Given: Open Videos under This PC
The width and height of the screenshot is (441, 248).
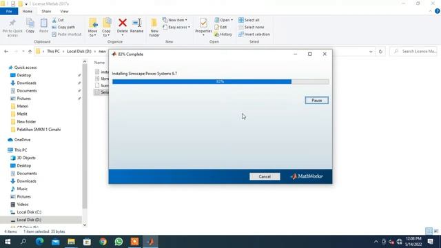Looking at the screenshot, I should point(23,205).
